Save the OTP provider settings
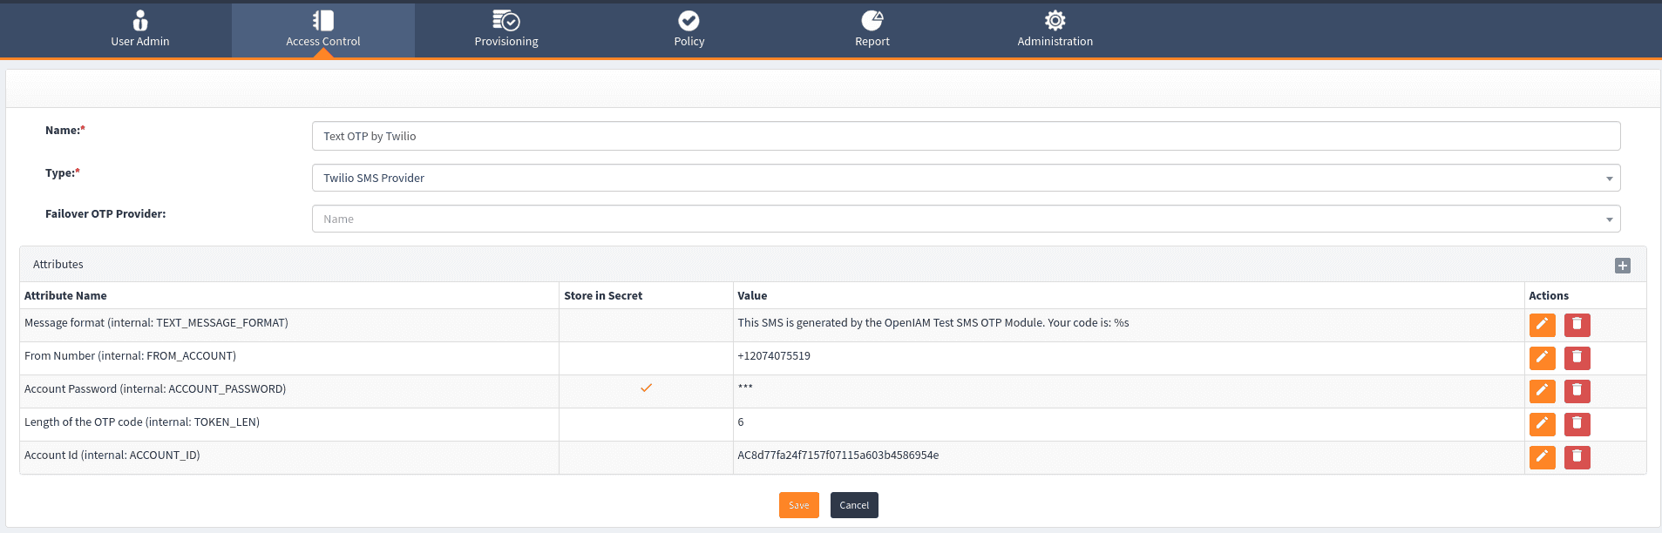This screenshot has height=533, width=1662. [798, 505]
